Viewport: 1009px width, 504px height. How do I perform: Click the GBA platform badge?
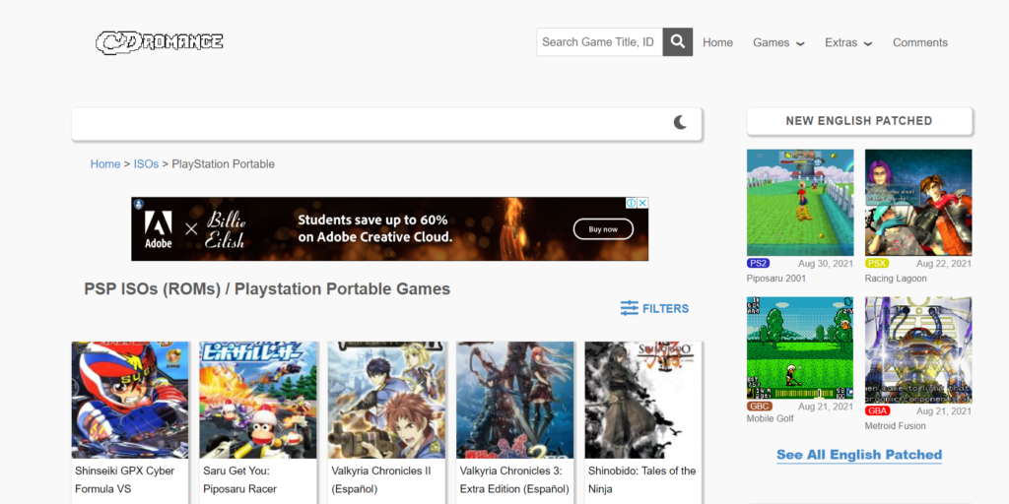click(878, 410)
